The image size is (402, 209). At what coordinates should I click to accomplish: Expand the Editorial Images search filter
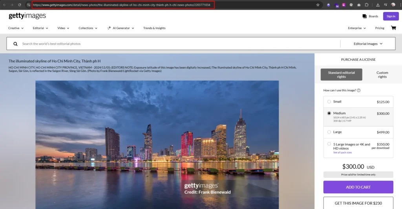pyautogui.click(x=368, y=44)
